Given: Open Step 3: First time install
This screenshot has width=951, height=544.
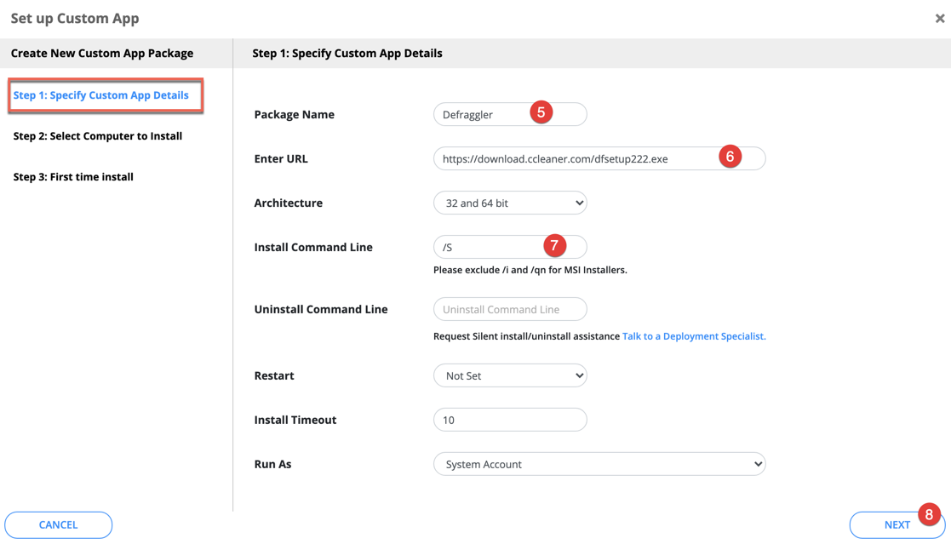Looking at the screenshot, I should pos(73,176).
